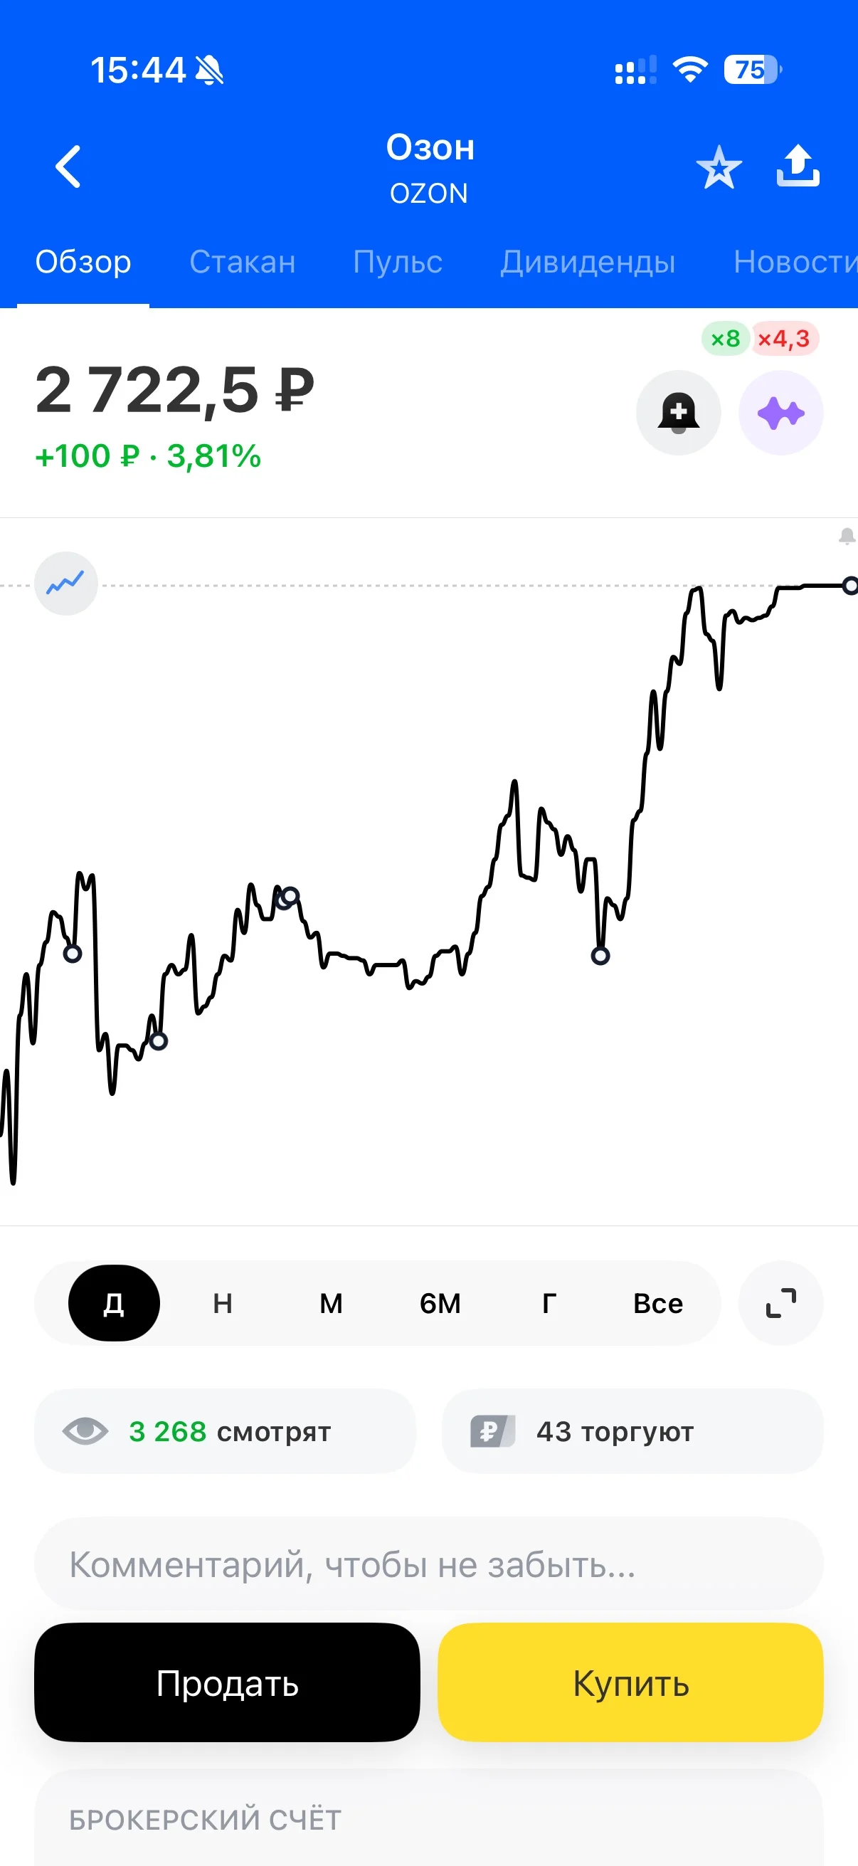
Task: Tap the small bell marker above chart
Action: pos(847,537)
